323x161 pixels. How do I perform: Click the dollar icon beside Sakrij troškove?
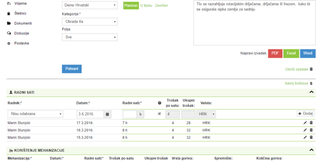pyautogui.click(x=311, y=83)
